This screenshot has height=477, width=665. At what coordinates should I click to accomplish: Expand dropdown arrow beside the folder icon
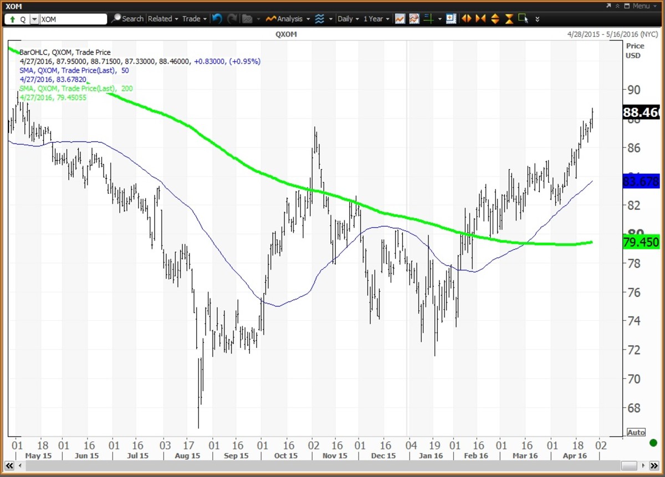(x=258, y=19)
